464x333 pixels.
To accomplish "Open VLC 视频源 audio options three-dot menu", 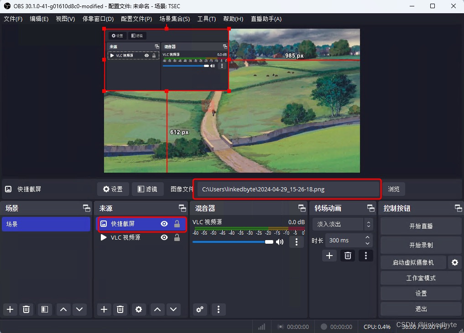I will click(297, 242).
